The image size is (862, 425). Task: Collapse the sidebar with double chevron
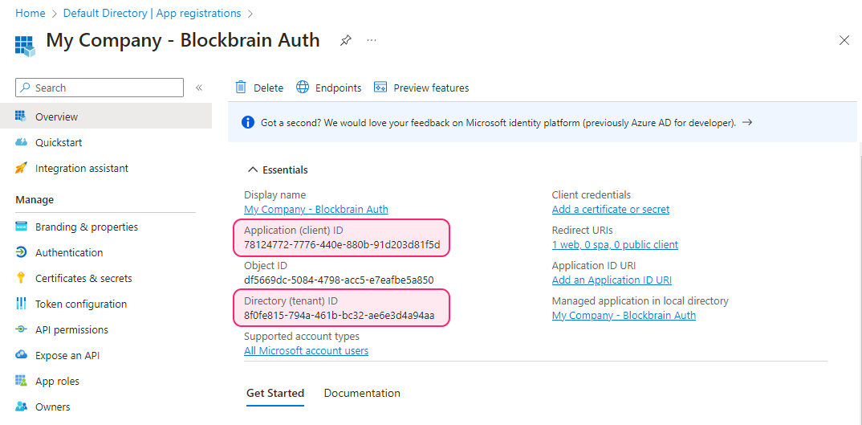199,88
